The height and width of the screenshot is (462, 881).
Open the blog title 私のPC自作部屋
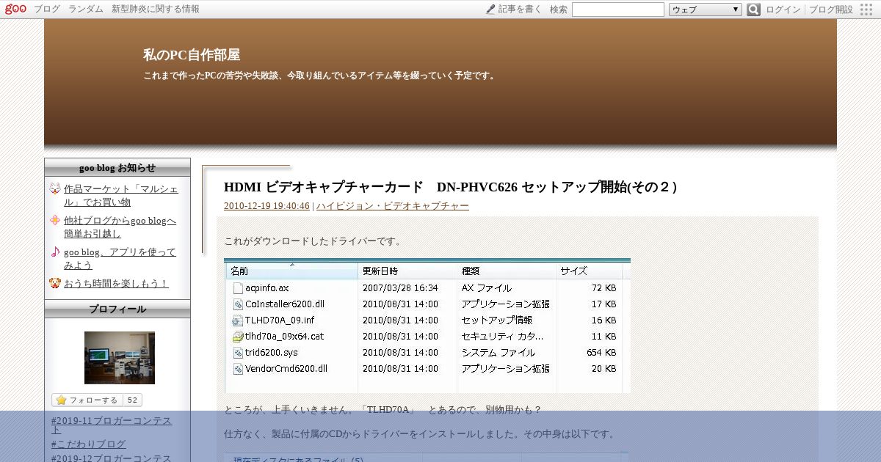coord(192,55)
